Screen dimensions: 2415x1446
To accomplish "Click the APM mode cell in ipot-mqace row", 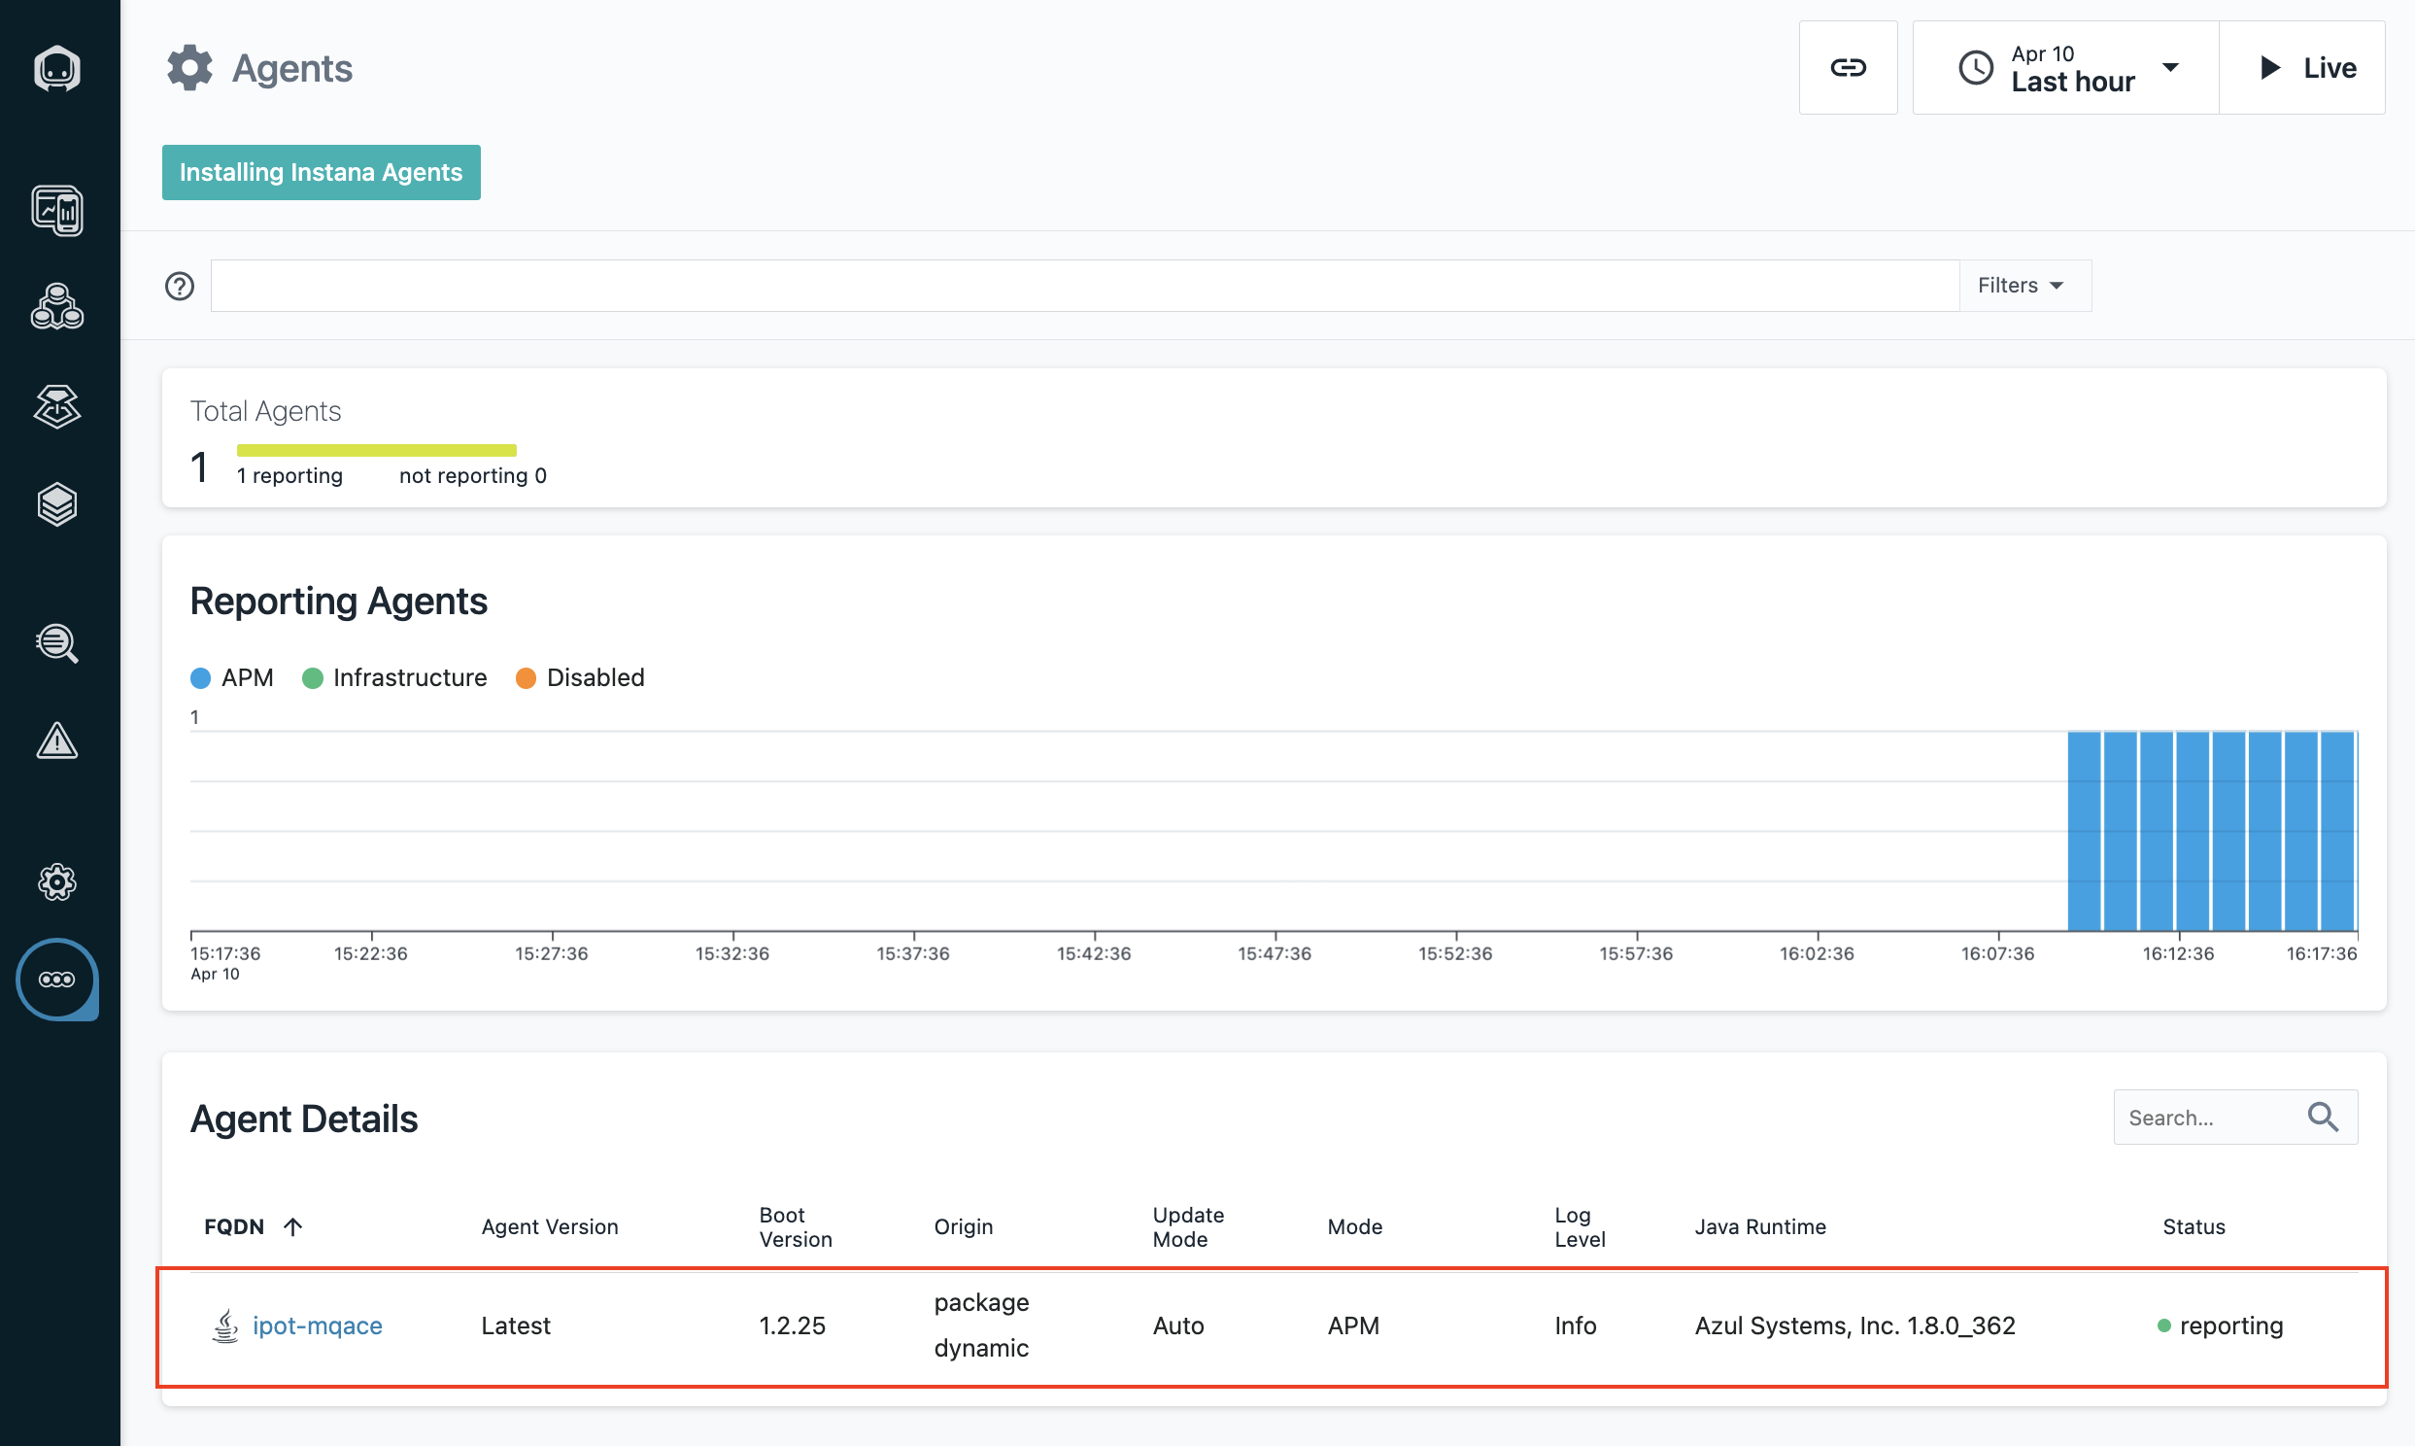I will (1352, 1325).
